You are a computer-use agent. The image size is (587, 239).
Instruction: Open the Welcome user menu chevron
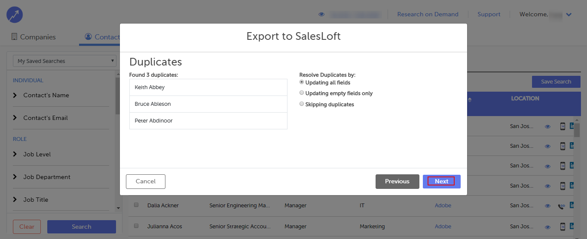tap(569, 15)
